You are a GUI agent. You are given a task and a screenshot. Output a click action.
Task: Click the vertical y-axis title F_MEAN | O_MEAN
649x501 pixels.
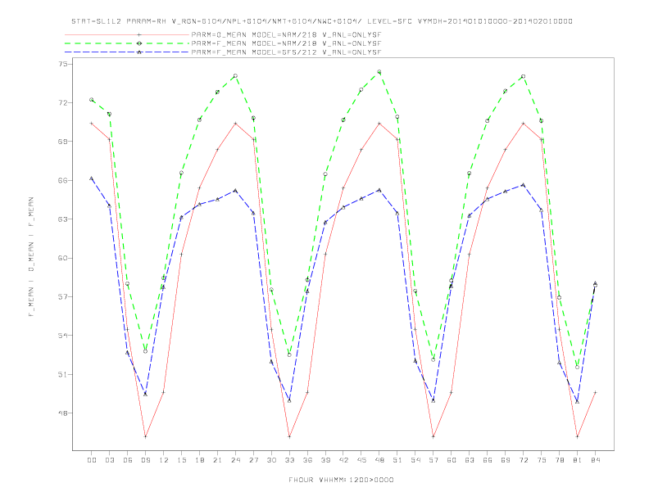[31, 257]
